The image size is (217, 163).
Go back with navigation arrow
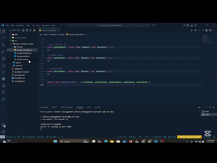[x=61, y=25]
